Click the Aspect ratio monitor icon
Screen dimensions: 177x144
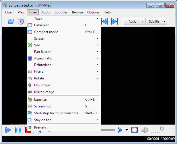30,58
